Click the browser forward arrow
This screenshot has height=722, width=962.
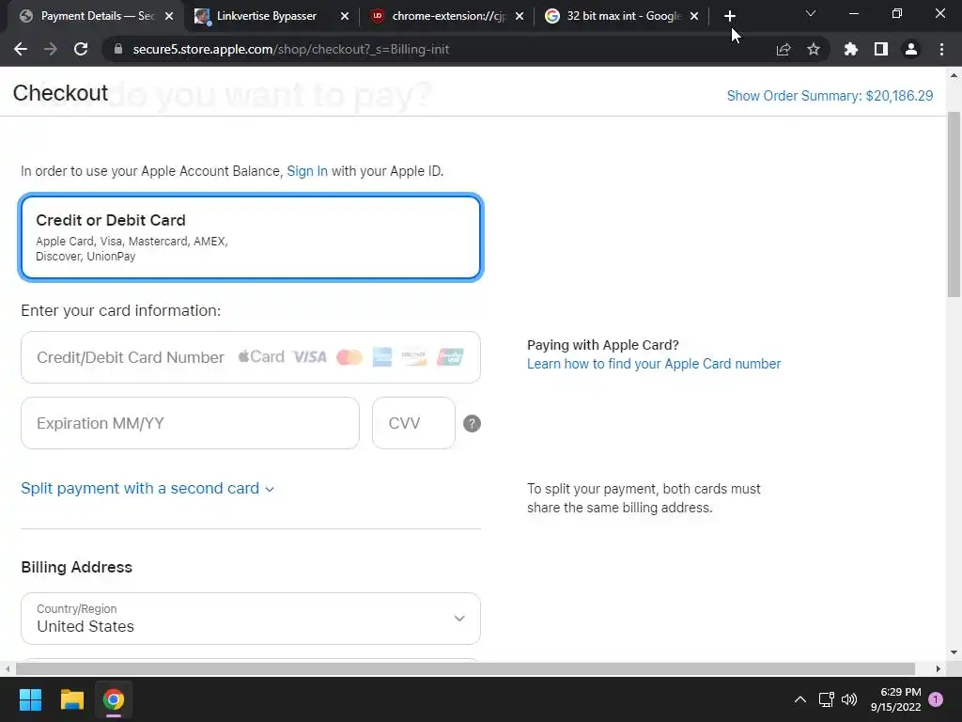coord(51,49)
